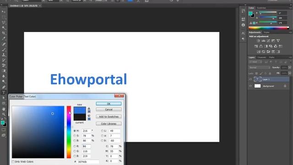Select the Healing Brush tool

[4, 44]
